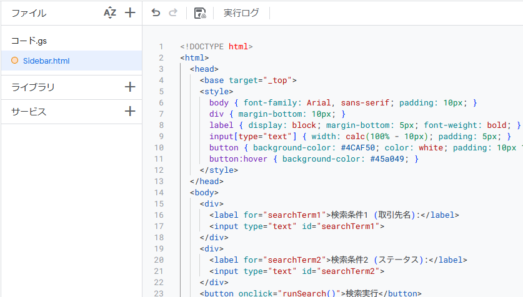This screenshot has width=523, height=297.
Task: Click the div margin-bottom CSS line
Action: click(277, 114)
